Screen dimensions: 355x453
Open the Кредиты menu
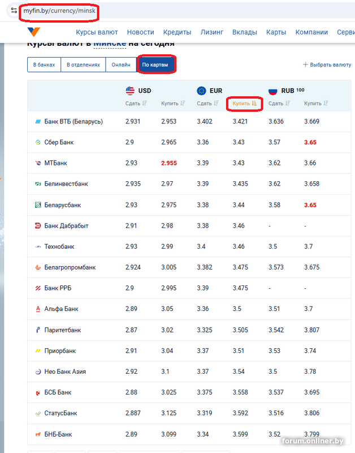pos(177,32)
